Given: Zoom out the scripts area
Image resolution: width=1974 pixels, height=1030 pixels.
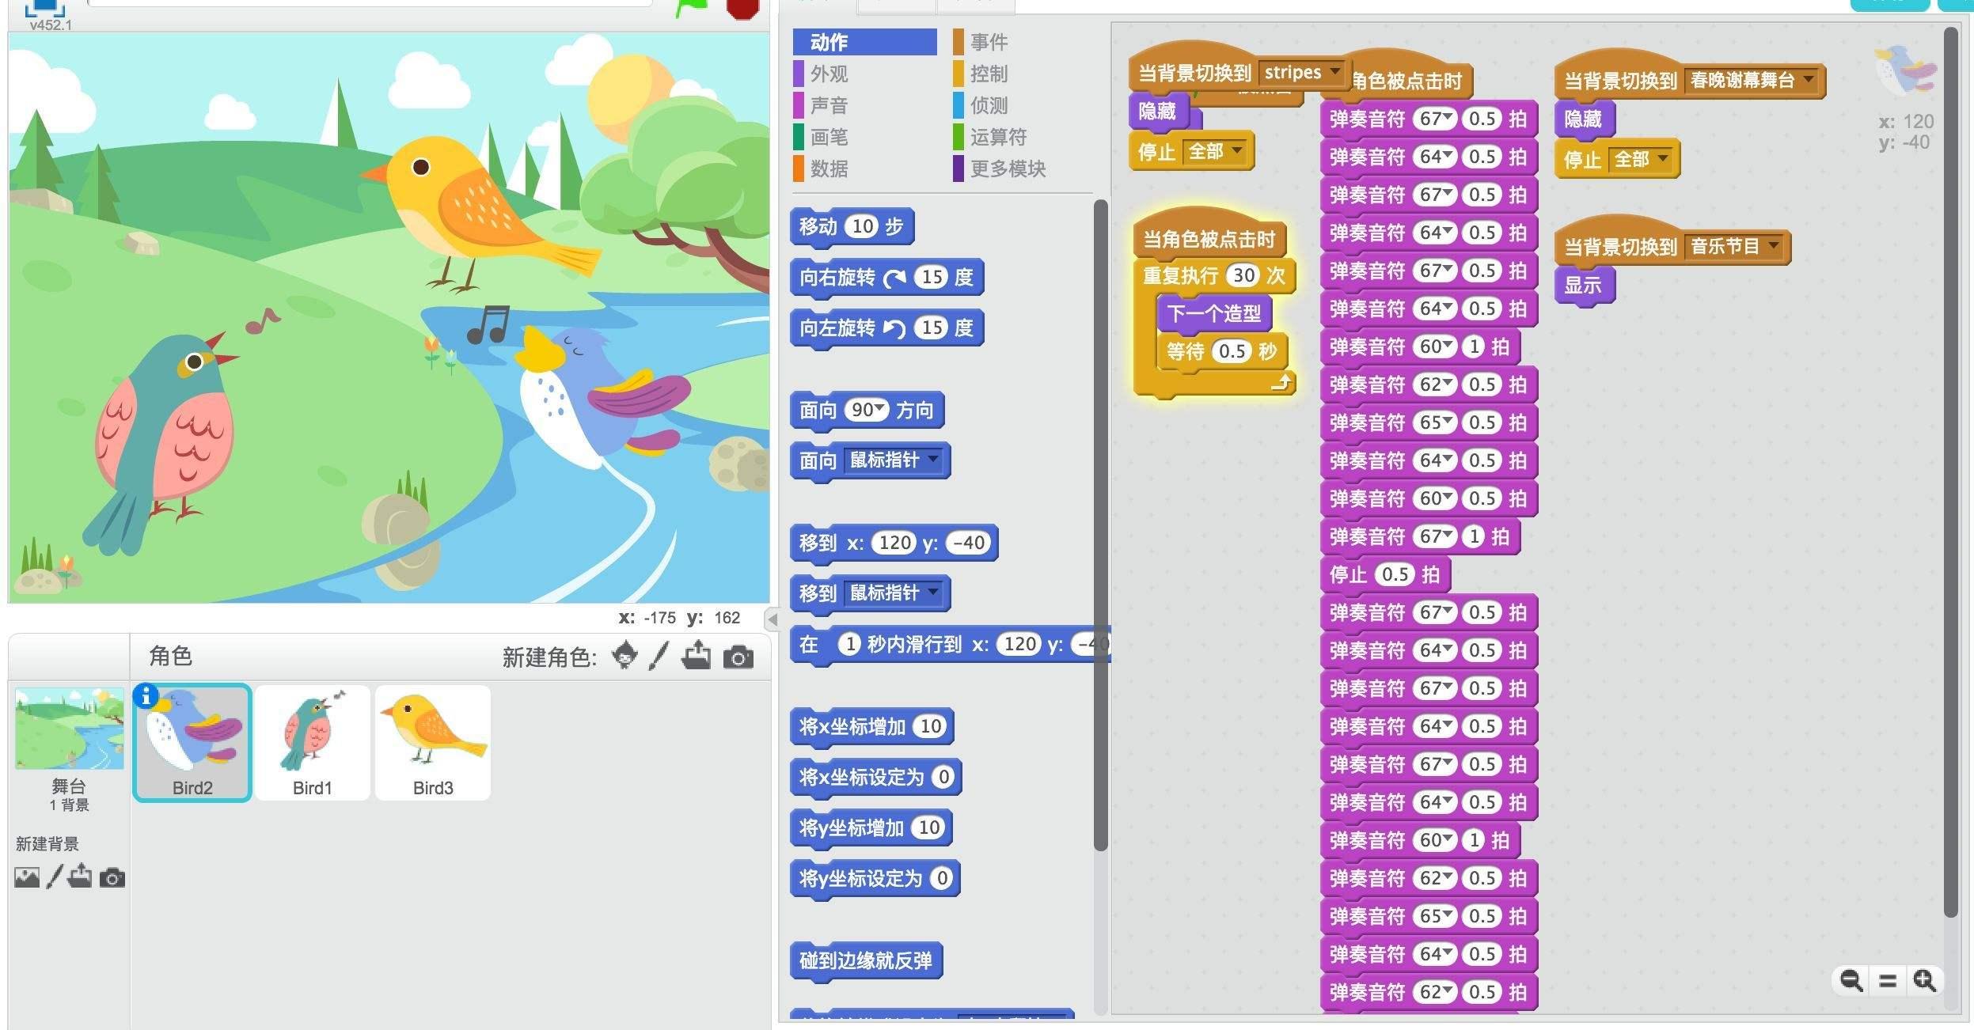Looking at the screenshot, I should [1851, 981].
